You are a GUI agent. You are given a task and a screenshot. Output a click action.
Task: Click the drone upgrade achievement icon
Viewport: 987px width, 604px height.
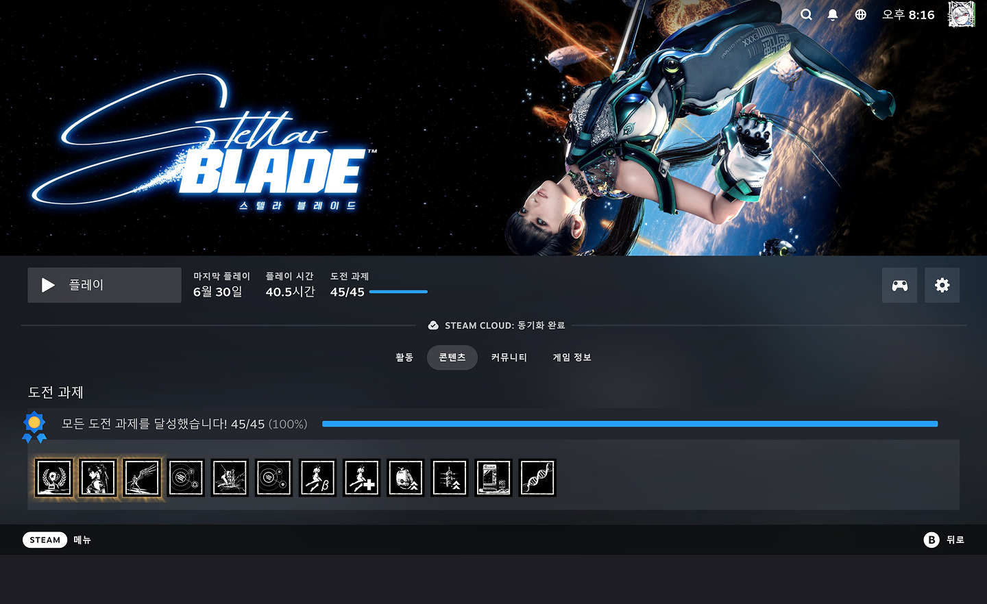tap(406, 477)
